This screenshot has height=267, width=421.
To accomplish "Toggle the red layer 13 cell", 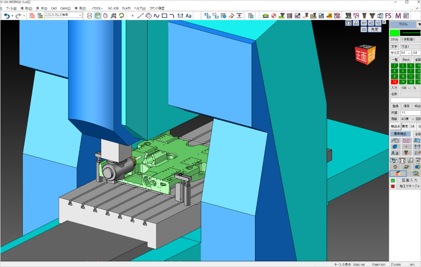I will [394, 82].
